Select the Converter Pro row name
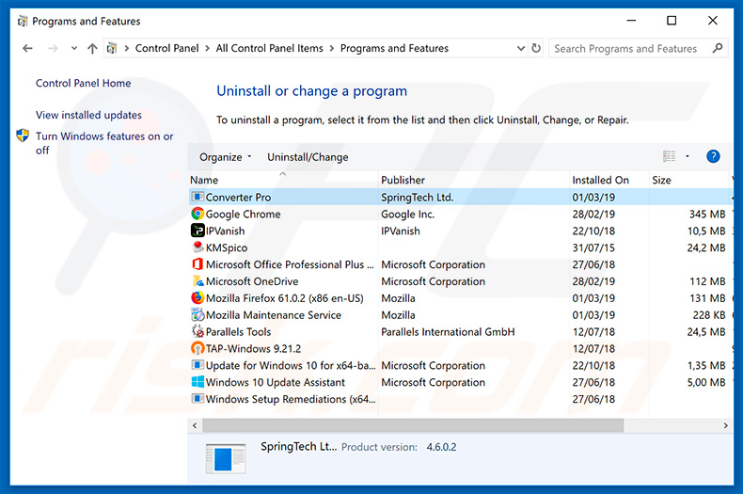 click(238, 198)
